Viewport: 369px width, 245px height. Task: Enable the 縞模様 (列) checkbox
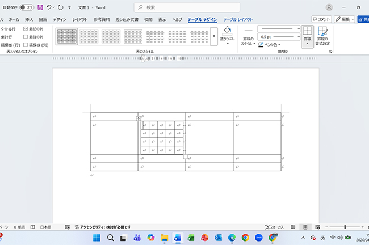pyautogui.click(x=26, y=45)
